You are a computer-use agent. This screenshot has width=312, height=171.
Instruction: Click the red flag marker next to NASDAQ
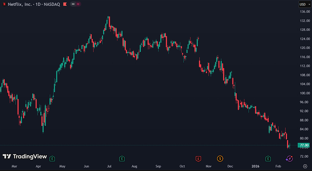point(65,4)
